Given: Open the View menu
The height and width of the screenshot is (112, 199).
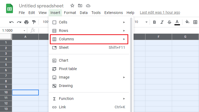Looking at the screenshot, I should click(x=43, y=13).
